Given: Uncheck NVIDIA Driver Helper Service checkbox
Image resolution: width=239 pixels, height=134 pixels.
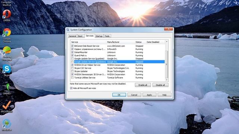Looking at the screenshot, I should (72, 65).
